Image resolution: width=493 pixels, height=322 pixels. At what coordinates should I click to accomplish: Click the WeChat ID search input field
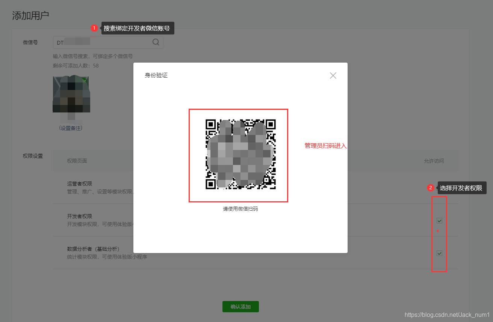(x=108, y=42)
